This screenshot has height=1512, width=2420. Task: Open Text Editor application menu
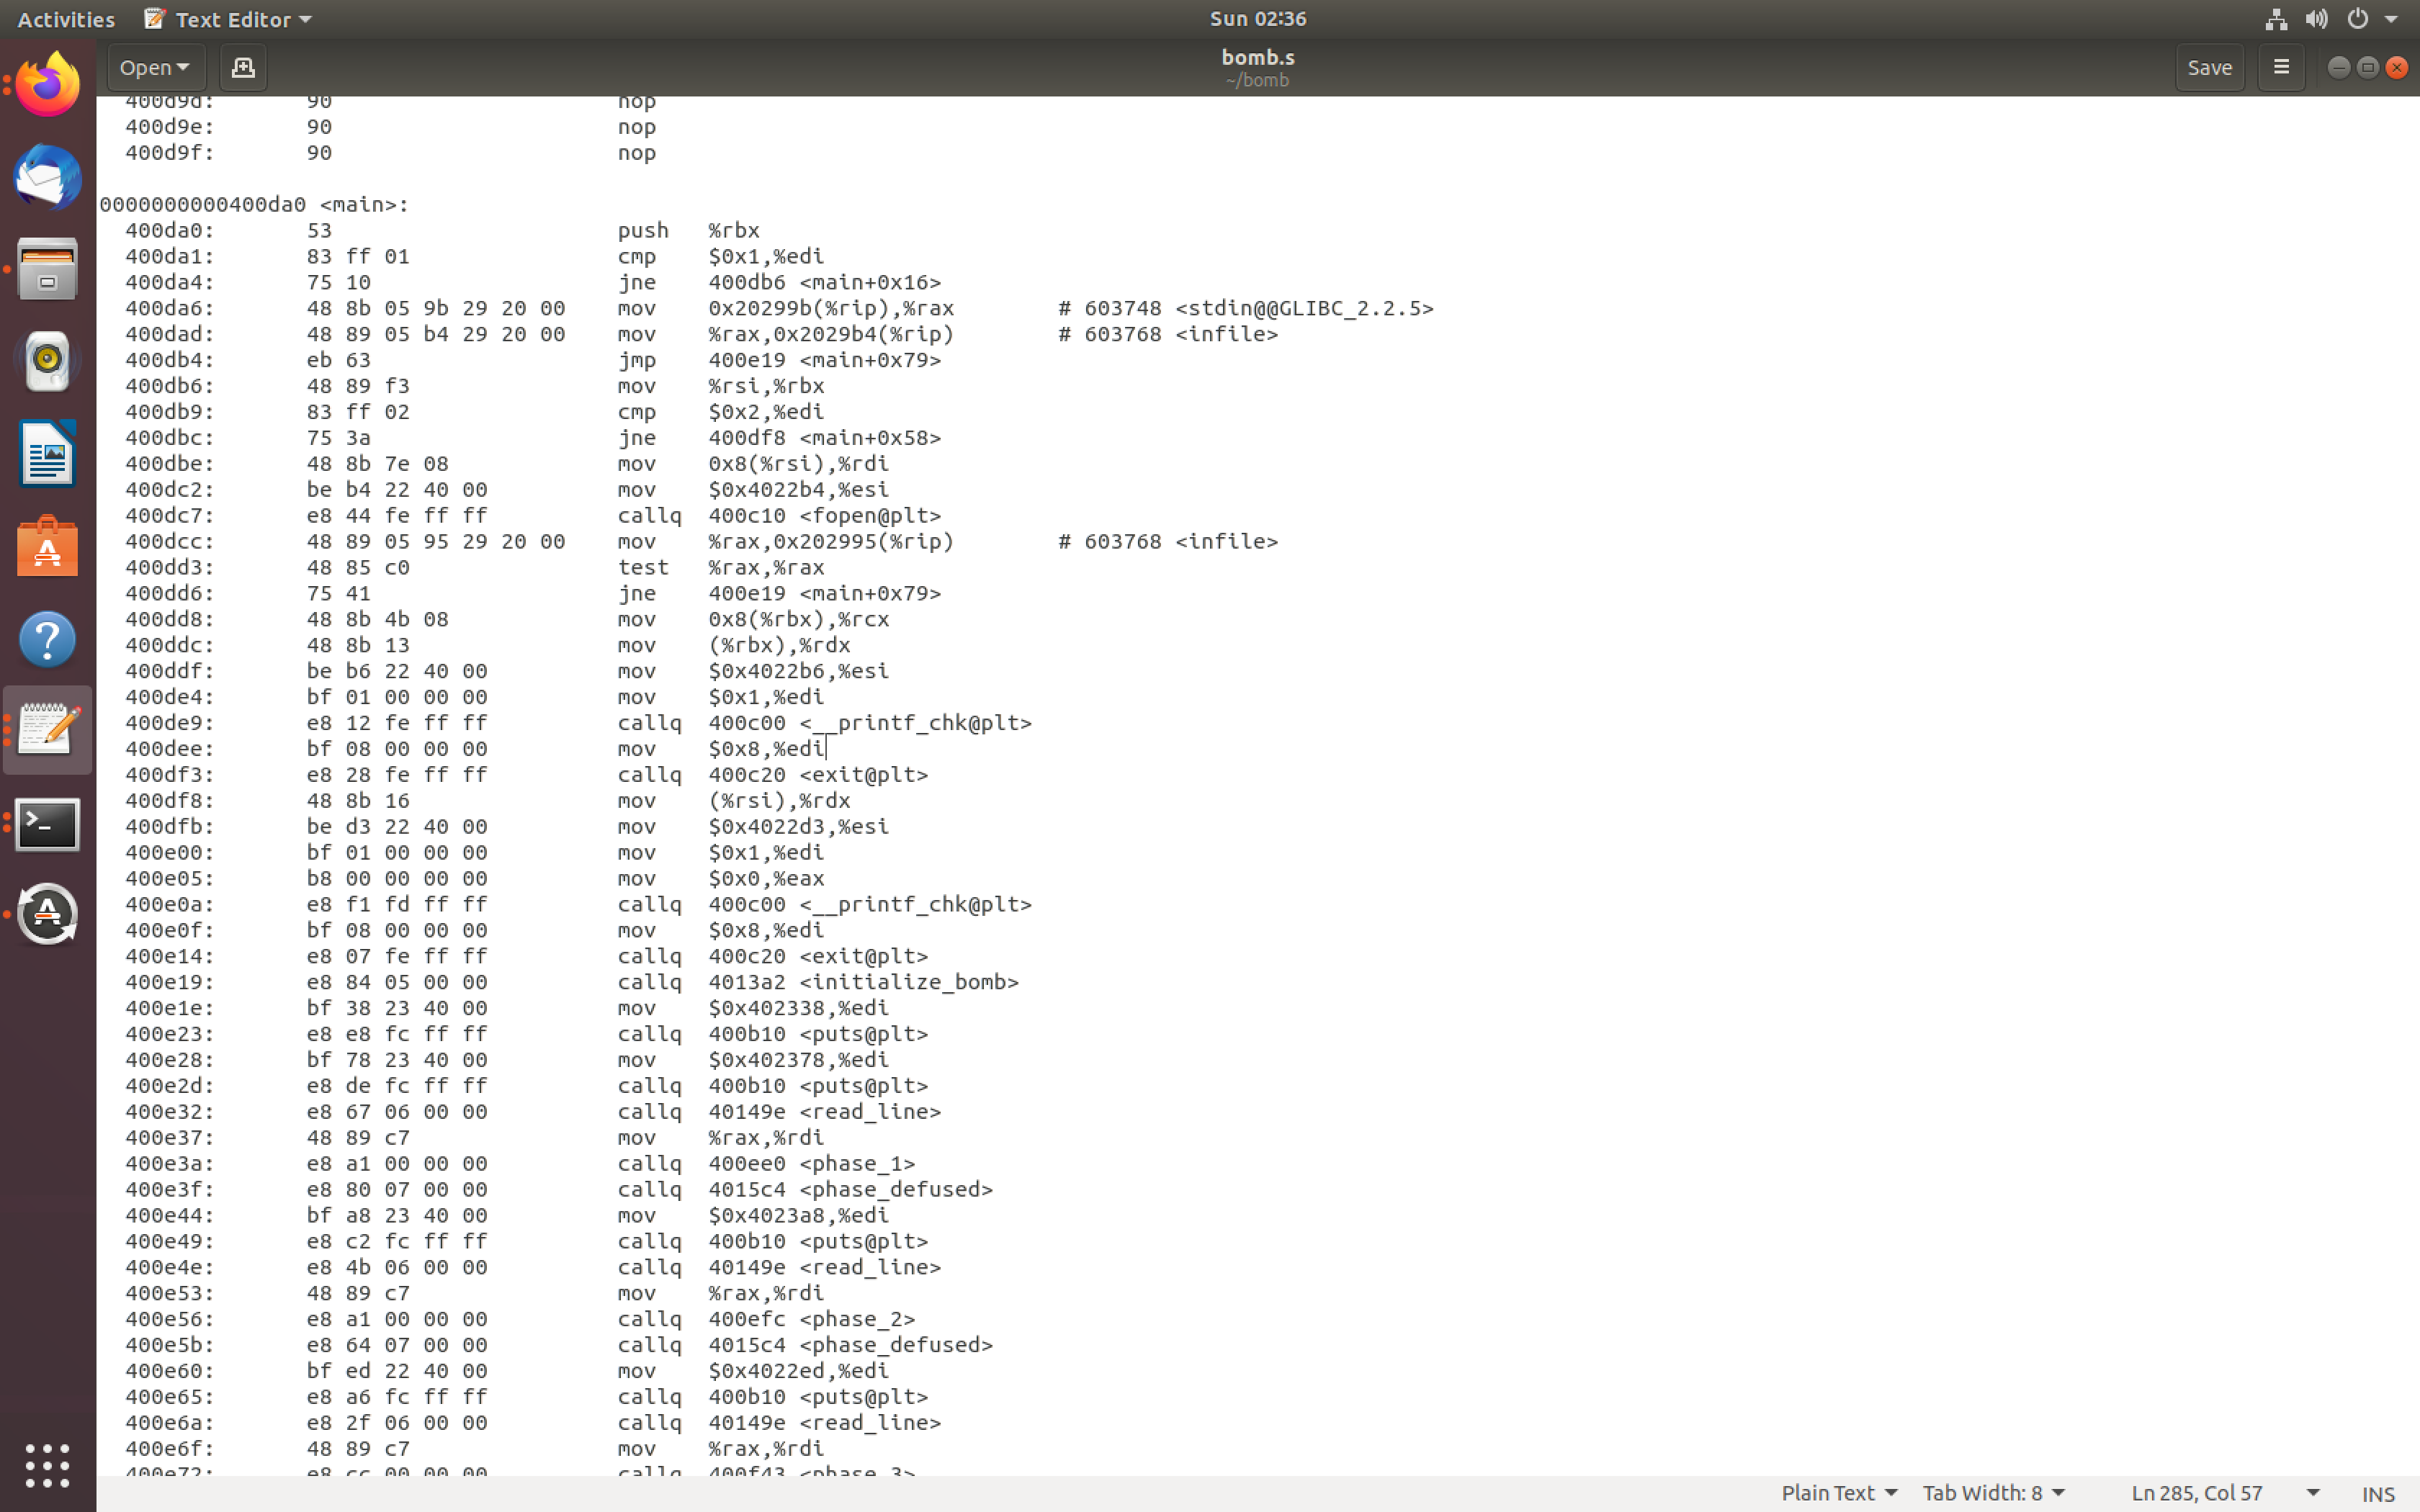228,19
